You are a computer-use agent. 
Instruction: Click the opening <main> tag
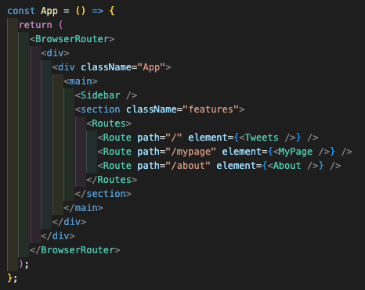click(81, 81)
